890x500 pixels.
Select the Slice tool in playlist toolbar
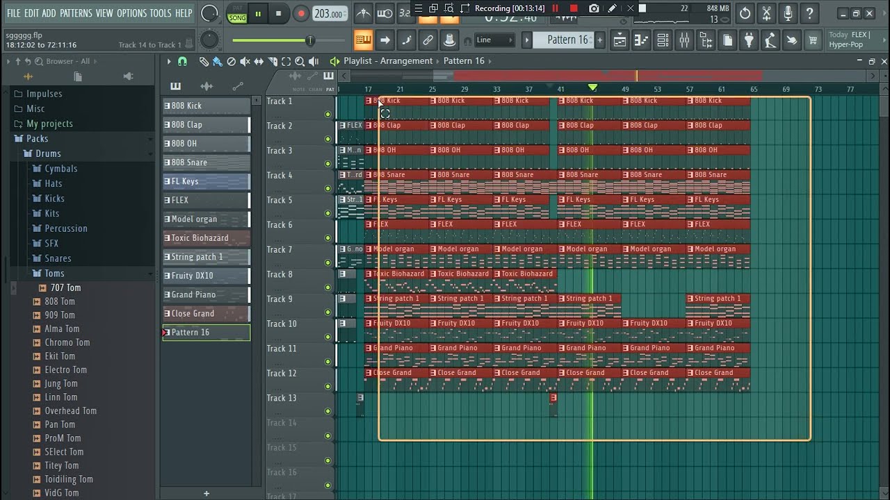click(272, 61)
